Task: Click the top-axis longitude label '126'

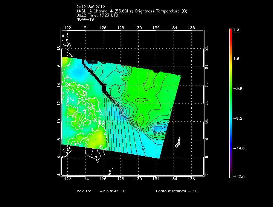Action: point(103,28)
